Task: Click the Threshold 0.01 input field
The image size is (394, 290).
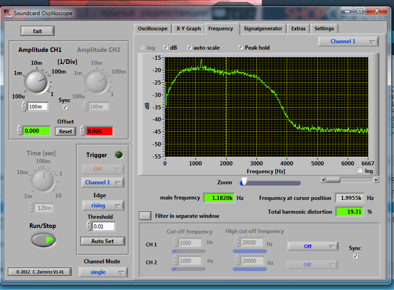Action: [x=104, y=226]
